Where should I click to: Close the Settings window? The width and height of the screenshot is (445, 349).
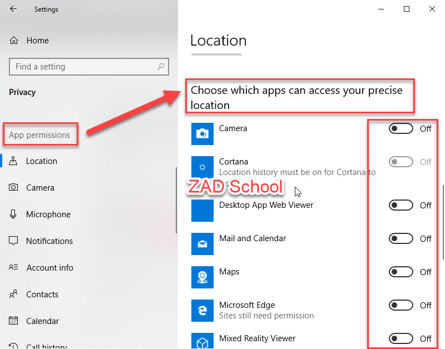[432, 9]
